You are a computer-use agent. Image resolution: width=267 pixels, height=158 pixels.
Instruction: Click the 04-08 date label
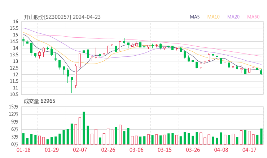point(221,150)
